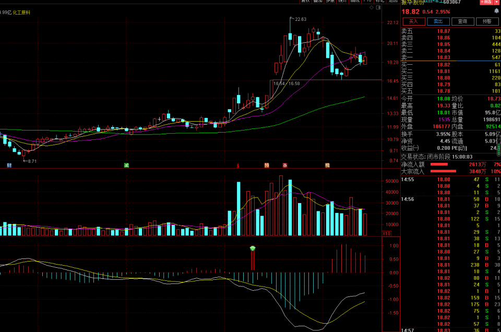Click the X10 volume scale tag
Screen dimensions: 501x332
(x=386, y=233)
